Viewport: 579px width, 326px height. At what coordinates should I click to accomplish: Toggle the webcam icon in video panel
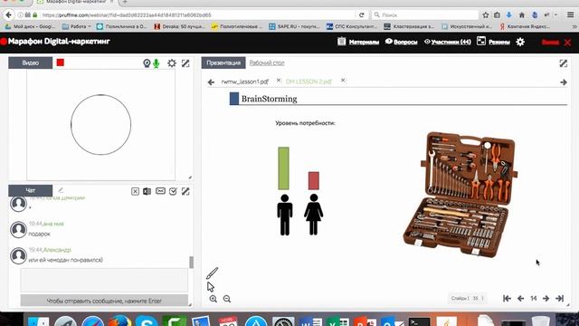click(x=147, y=63)
